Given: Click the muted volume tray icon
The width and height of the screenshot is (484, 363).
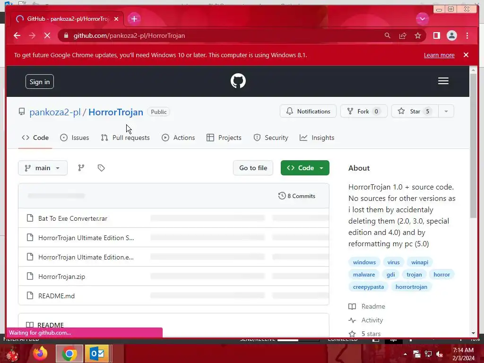Looking at the screenshot, I should click(x=440, y=354).
